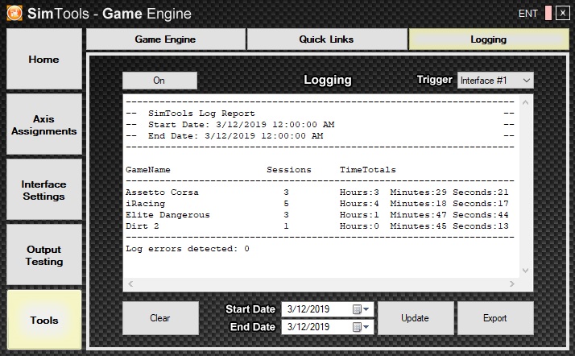Click the log's Start Date line
Viewport: 575px width, 356px height.
tap(242, 125)
